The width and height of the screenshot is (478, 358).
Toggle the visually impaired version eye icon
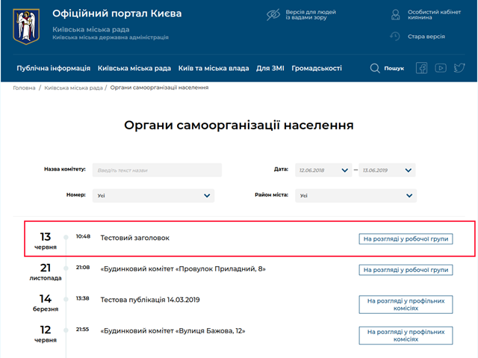point(274,14)
